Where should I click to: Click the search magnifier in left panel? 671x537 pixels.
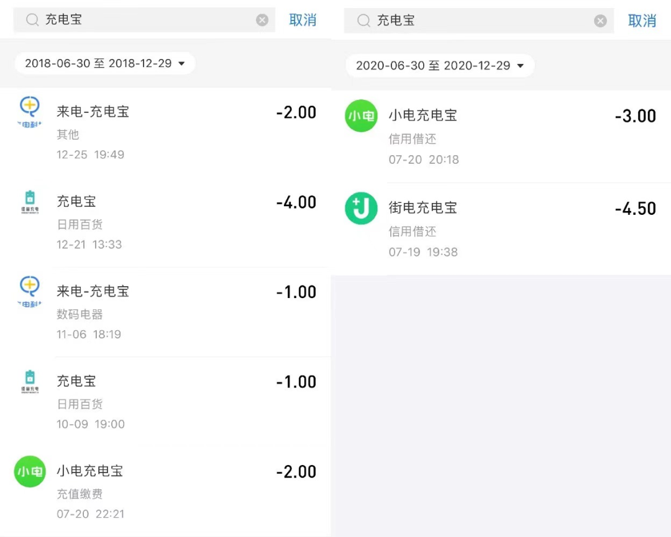(x=32, y=20)
